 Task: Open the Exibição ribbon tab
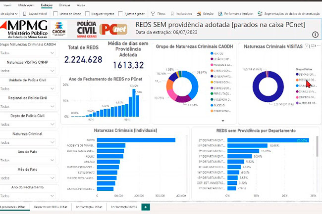(47, 5)
